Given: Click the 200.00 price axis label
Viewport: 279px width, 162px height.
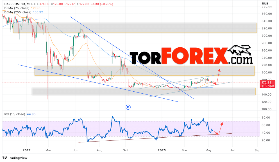Looking at the screenshot, I should [267, 72].
